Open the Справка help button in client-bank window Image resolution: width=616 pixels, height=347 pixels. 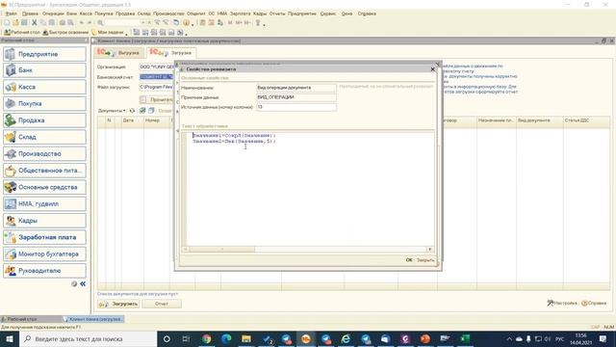[x=594, y=303]
